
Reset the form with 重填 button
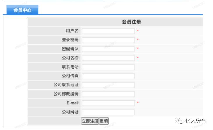(x=104, y=121)
